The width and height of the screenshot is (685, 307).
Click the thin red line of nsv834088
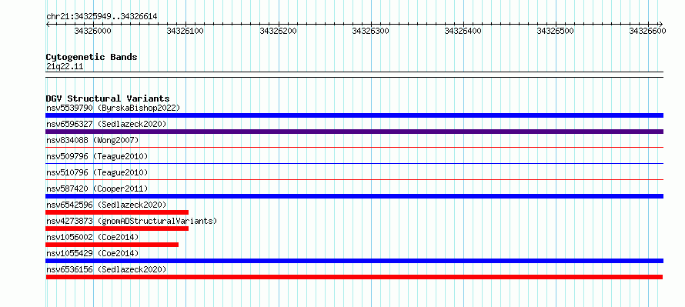click(354, 148)
